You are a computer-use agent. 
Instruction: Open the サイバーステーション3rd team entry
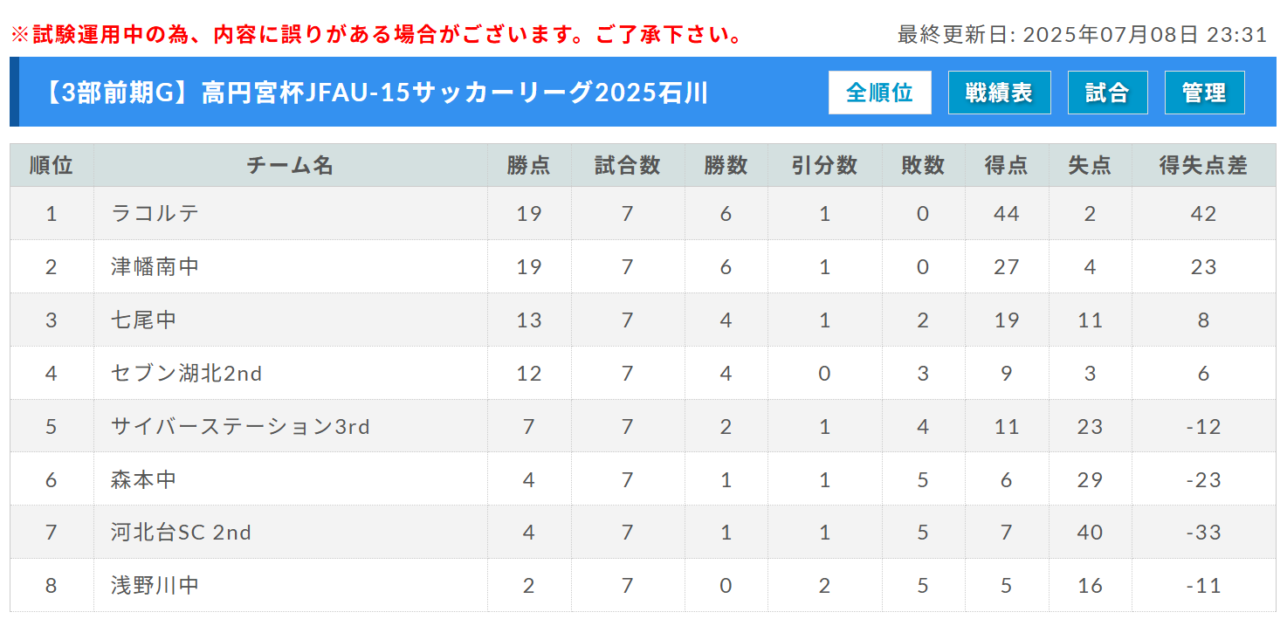click(240, 426)
